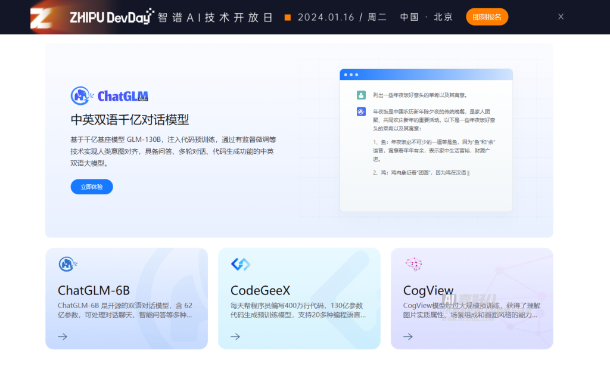This screenshot has height=382, width=610.
Task: Click the ZHIPU DevDay banner title
Action: pos(111,17)
